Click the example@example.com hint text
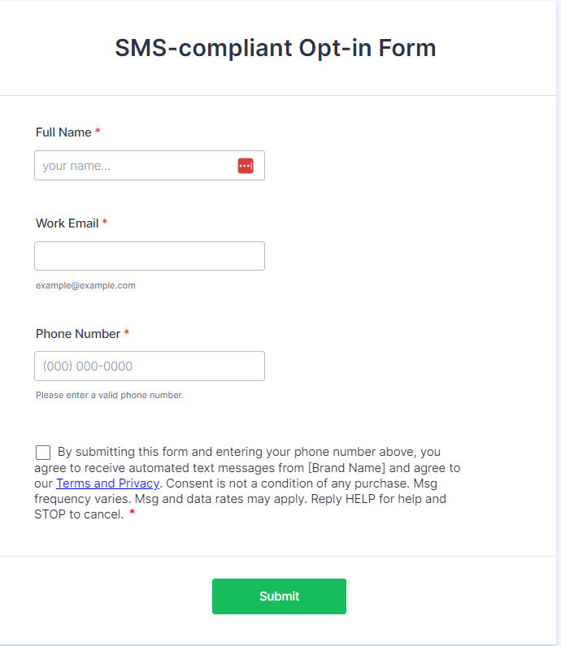Image resolution: width=561 pixels, height=646 pixels. 85,285
